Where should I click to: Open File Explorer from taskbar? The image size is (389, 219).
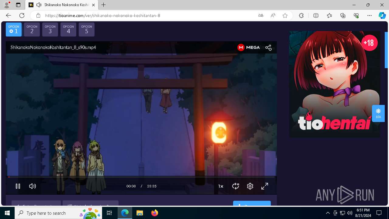[139, 213]
